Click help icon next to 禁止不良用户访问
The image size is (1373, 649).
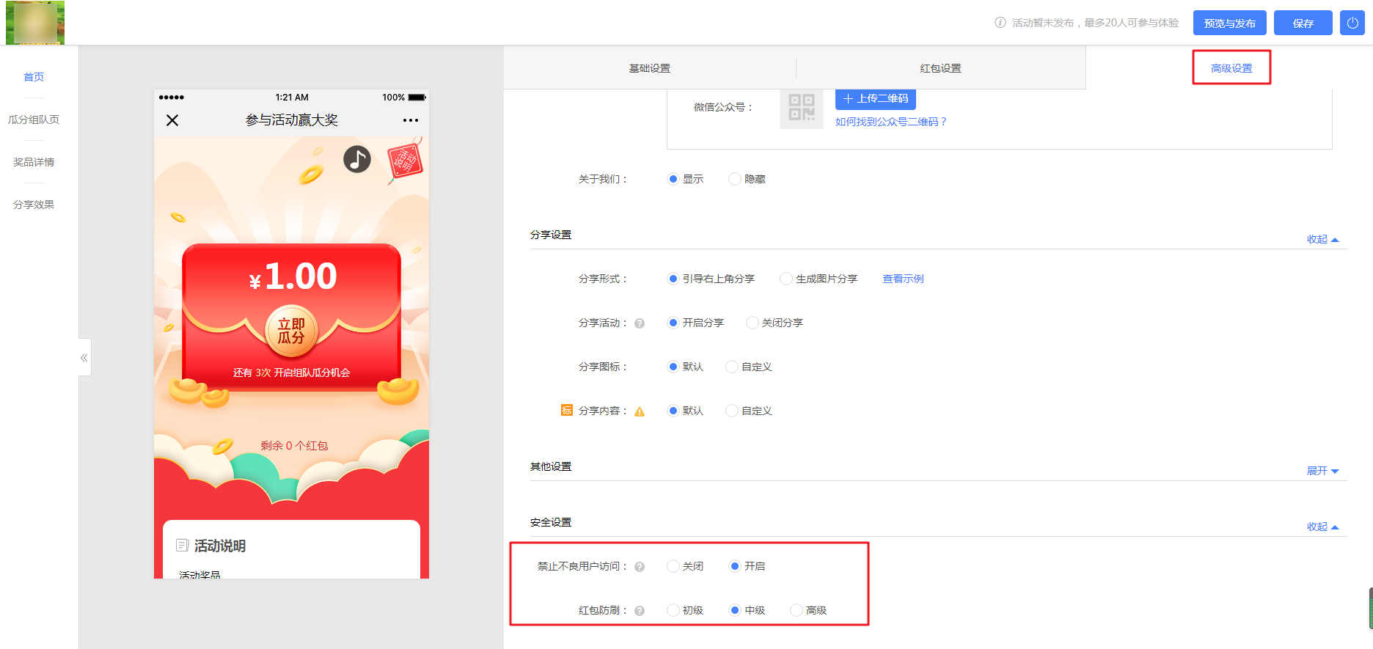pyautogui.click(x=640, y=567)
